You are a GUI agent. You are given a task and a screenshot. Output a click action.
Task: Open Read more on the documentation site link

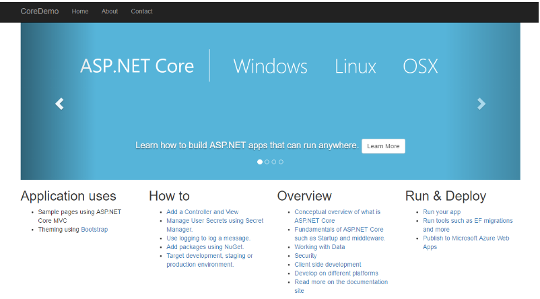pyautogui.click(x=341, y=286)
